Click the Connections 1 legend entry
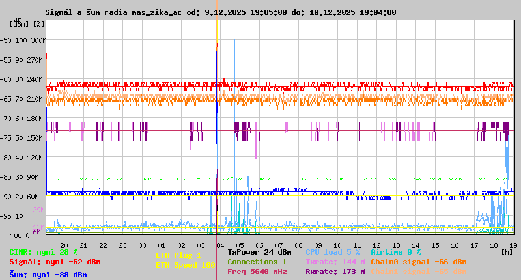 pos(257,261)
